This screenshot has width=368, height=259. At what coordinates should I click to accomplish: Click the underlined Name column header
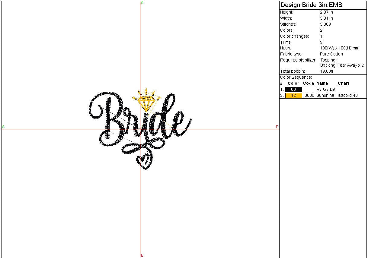(322, 84)
